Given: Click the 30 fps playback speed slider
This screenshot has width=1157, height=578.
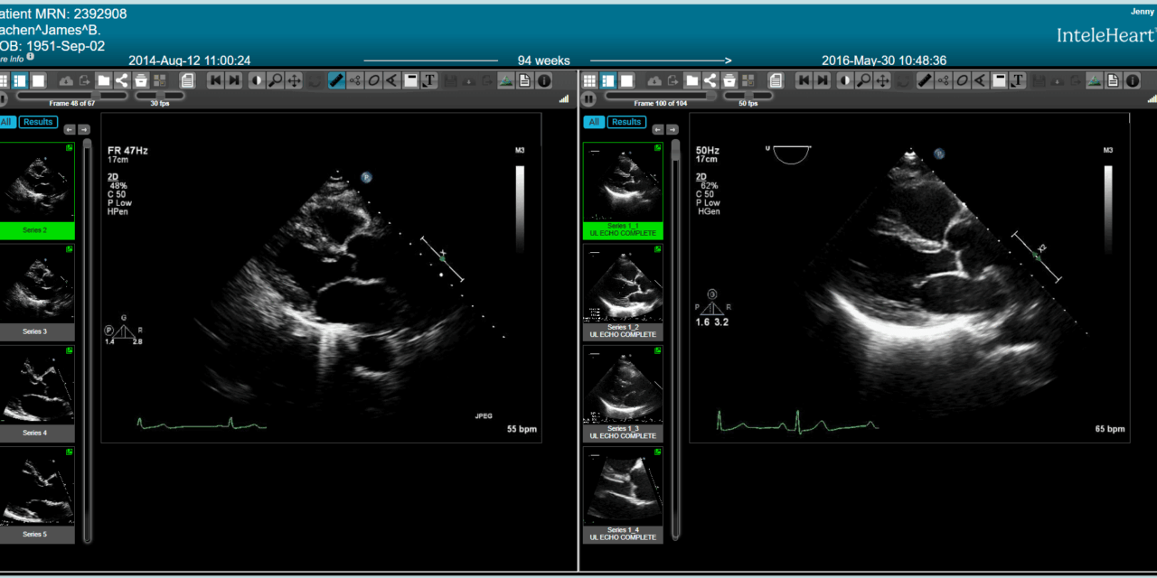Looking at the screenshot, I should (159, 96).
